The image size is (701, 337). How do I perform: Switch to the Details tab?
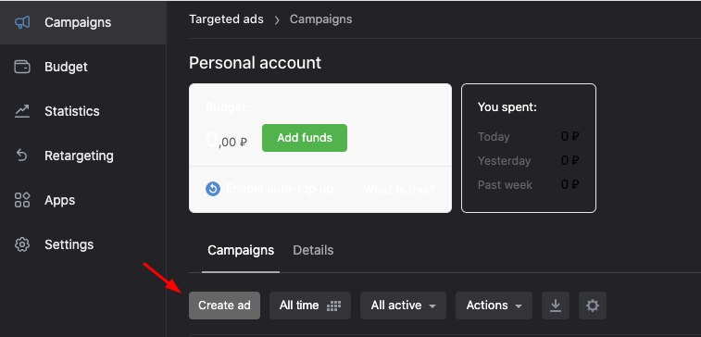pyautogui.click(x=313, y=250)
